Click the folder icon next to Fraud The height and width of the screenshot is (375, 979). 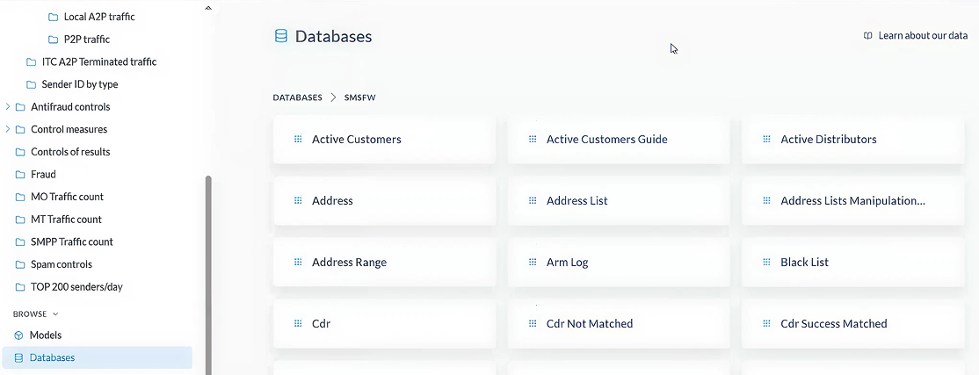pyautogui.click(x=22, y=175)
